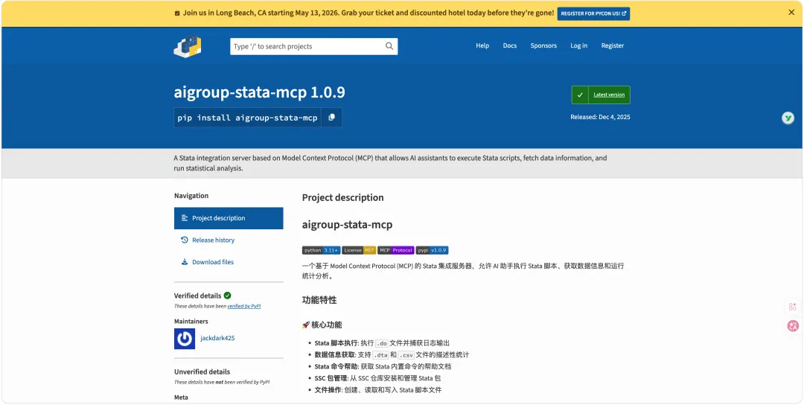
Task: Click the PyPI logo in the header
Action: [x=187, y=46]
